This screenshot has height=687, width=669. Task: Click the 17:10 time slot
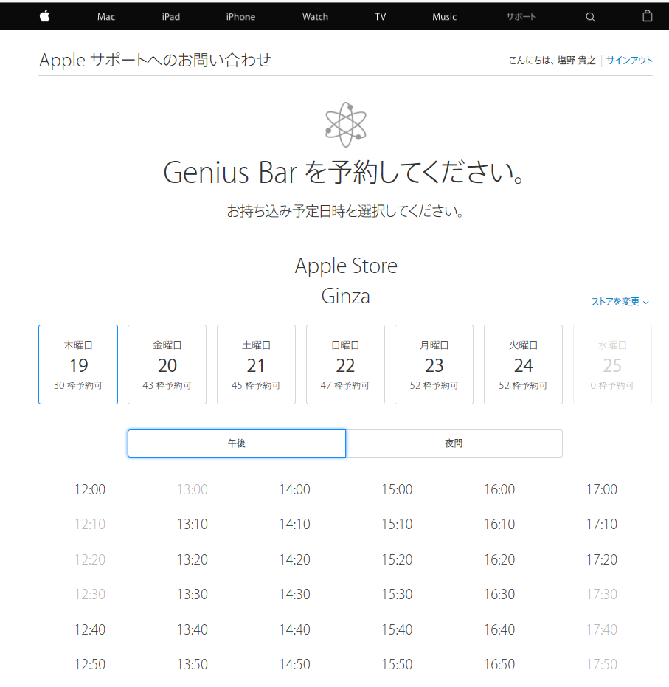(602, 524)
